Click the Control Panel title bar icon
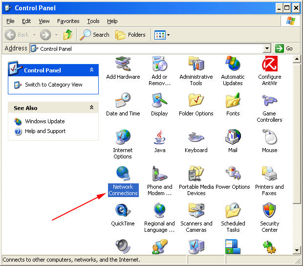Image resolution: width=303 pixels, height=266 pixels. tap(8, 8)
